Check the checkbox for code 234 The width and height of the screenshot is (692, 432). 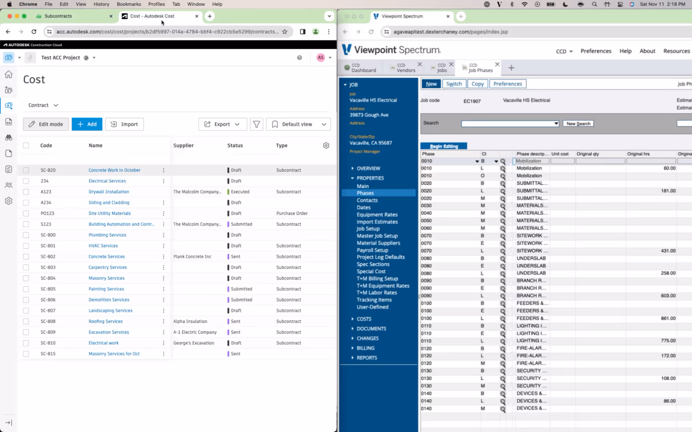click(26, 181)
